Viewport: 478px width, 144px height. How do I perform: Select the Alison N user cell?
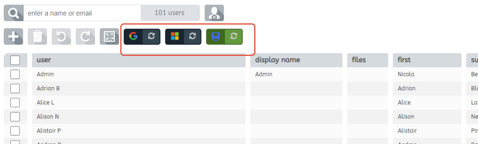click(x=139, y=117)
